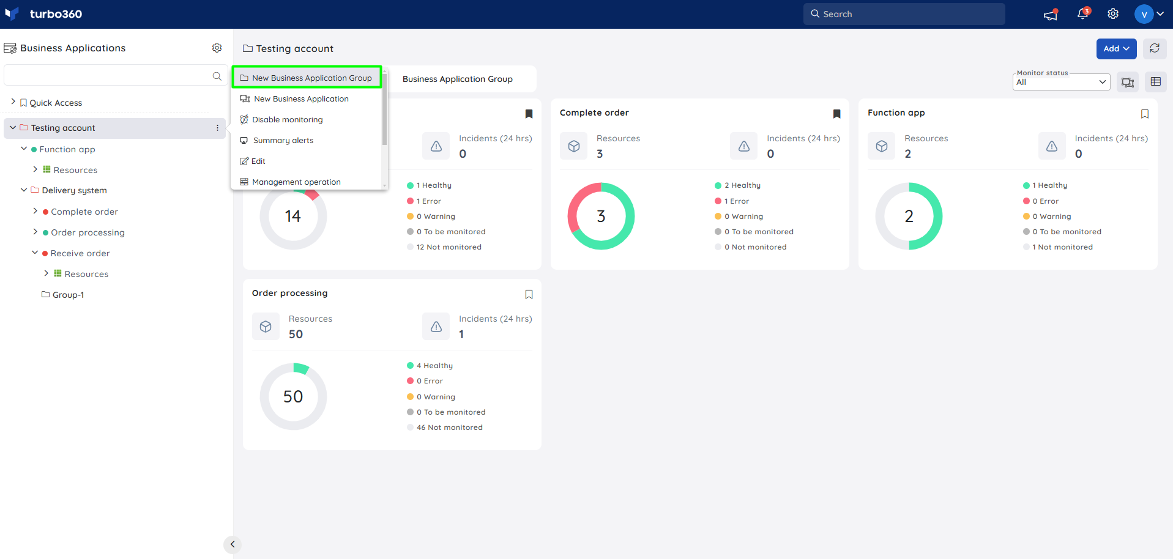Select Delivery system tree label
The height and width of the screenshot is (559, 1173).
coord(74,190)
